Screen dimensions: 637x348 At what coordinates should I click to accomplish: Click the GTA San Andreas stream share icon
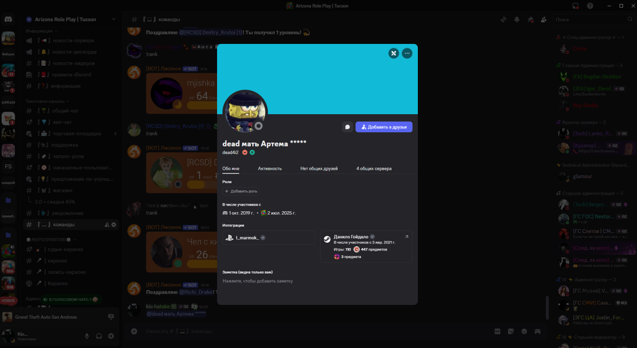pyautogui.click(x=111, y=317)
